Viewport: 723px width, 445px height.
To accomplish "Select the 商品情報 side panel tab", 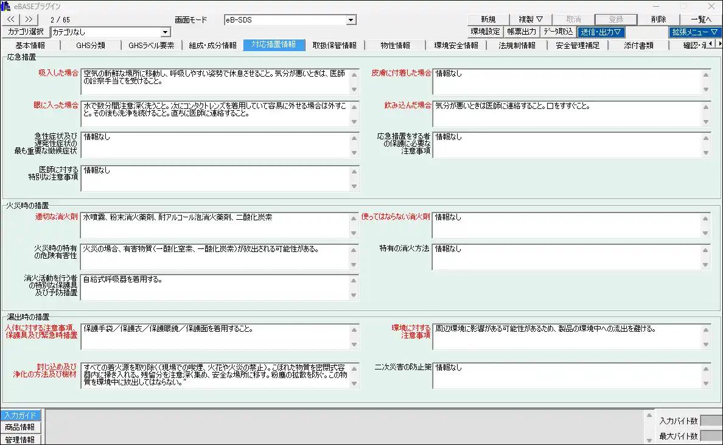I will [x=20, y=427].
